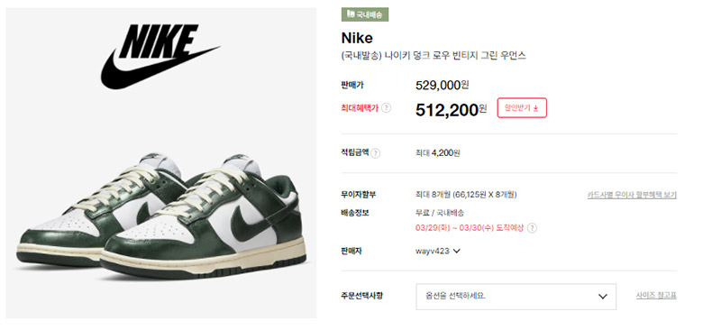Click help icon beside 적립금액
Image resolution: width=721 pixels, height=330 pixels.
376,153
